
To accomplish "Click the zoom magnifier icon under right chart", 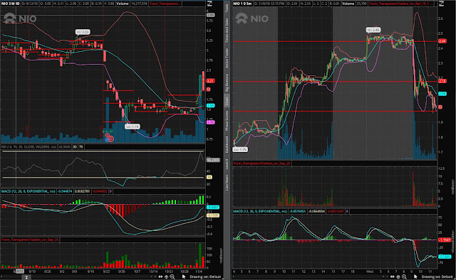I will coord(404,277).
